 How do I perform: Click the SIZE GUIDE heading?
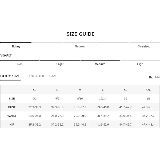[x=81, y=34]
